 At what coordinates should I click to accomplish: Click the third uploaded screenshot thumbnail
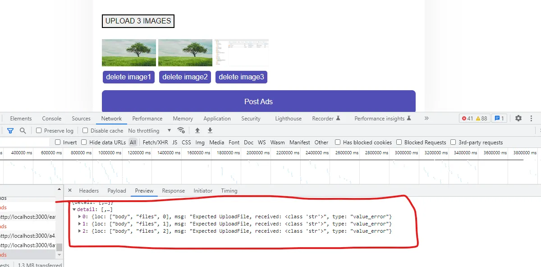(x=242, y=53)
